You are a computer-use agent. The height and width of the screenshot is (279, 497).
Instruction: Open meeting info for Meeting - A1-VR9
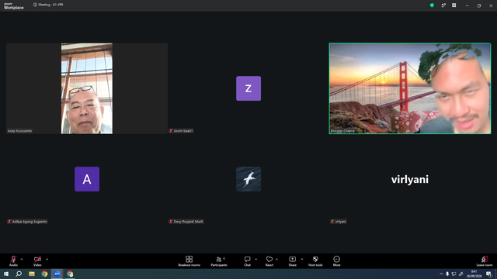point(48,5)
